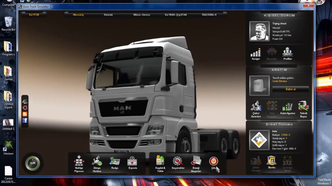
Task: Click the red community icon in sidebar
Action: coord(25,108)
